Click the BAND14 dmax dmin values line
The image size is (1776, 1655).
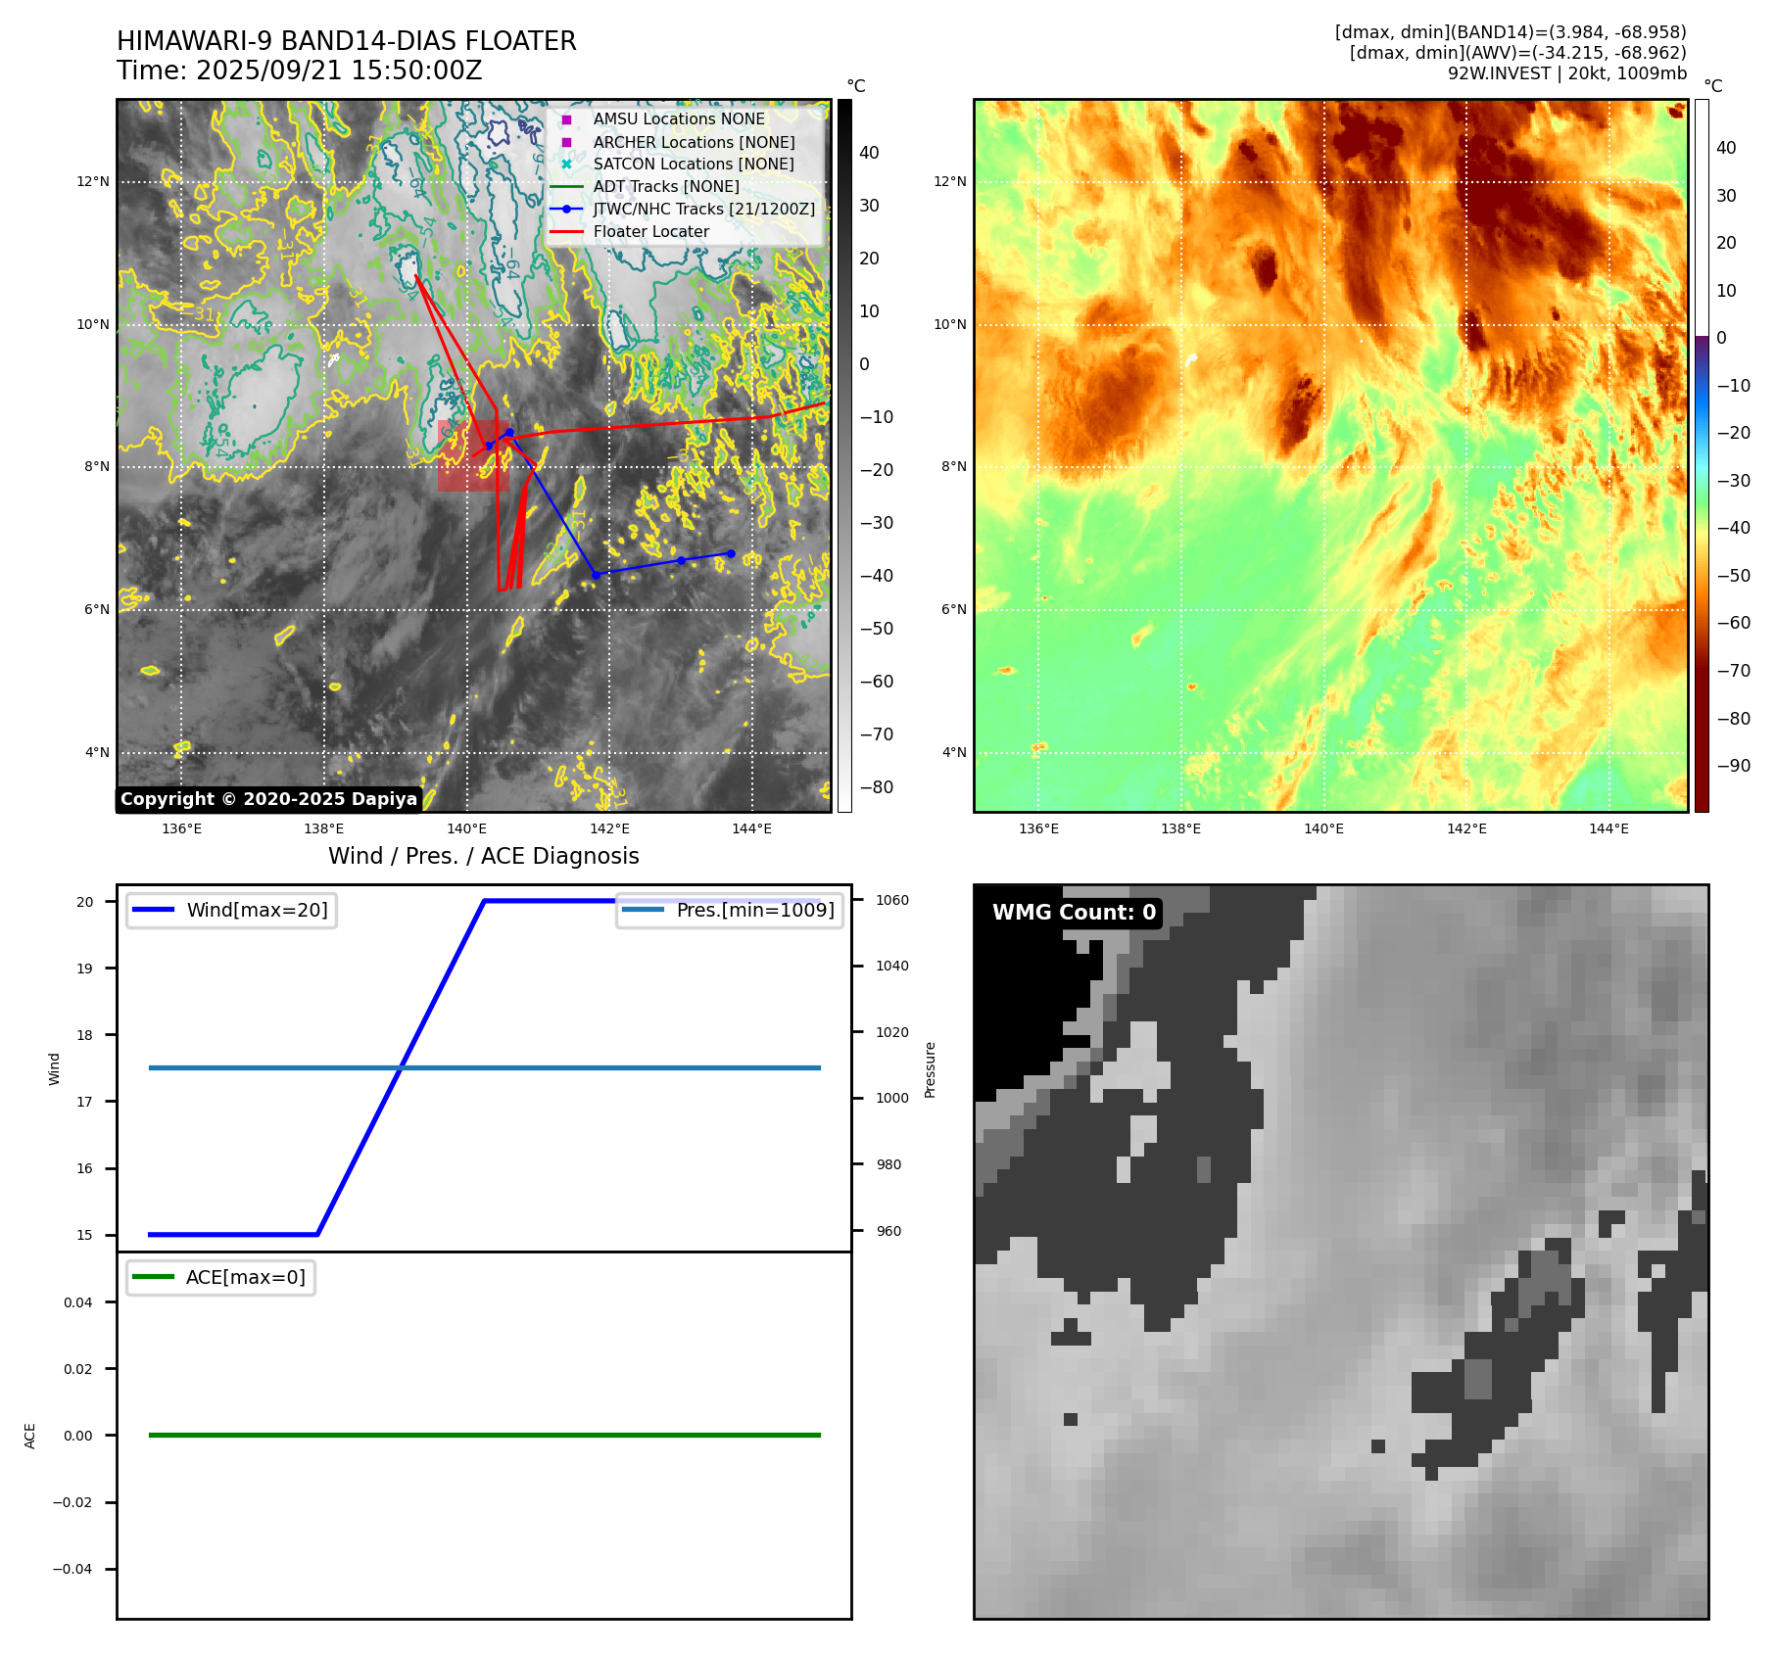pos(1511,32)
